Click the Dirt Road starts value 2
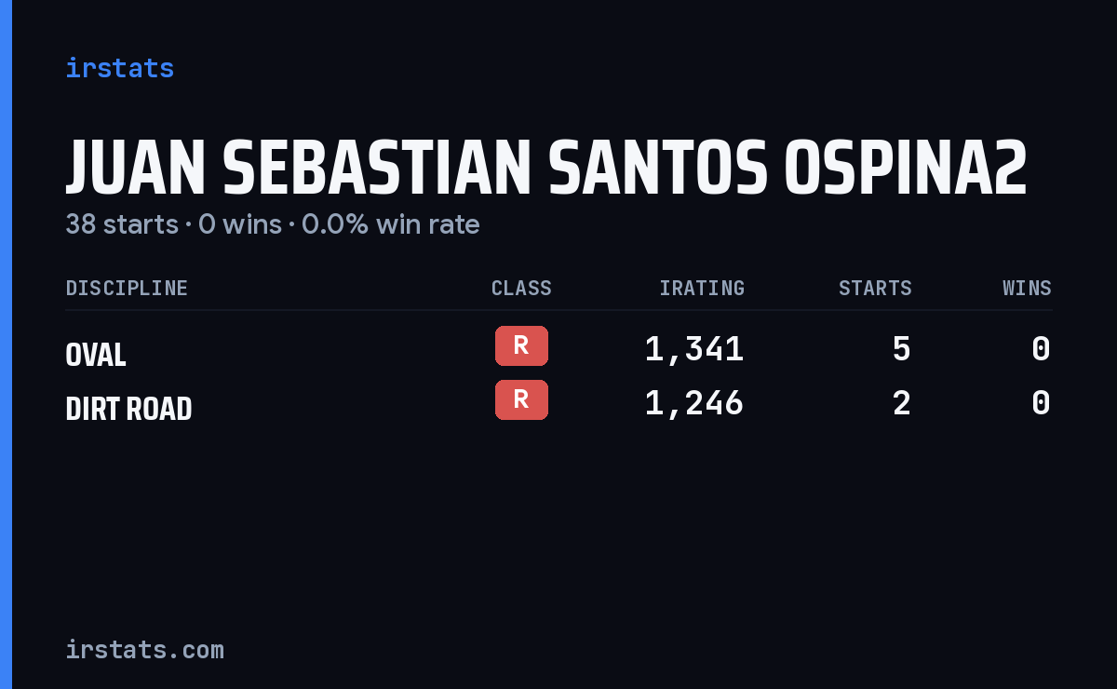 coord(901,403)
